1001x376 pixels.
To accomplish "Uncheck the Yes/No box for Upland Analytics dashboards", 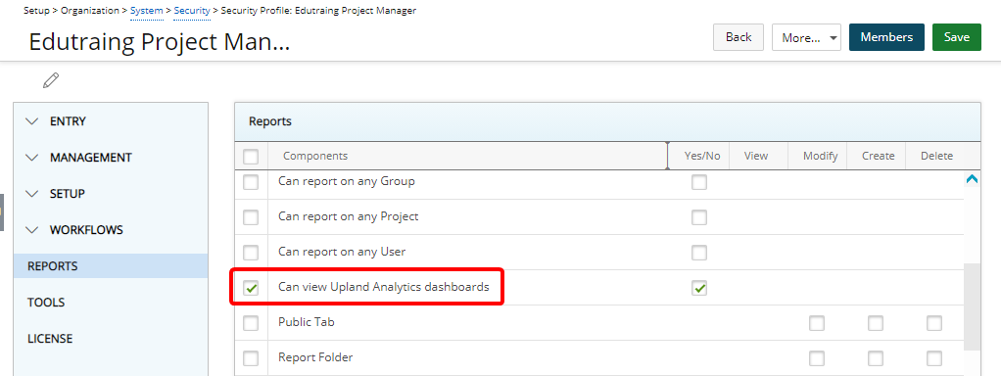I will (x=699, y=289).
